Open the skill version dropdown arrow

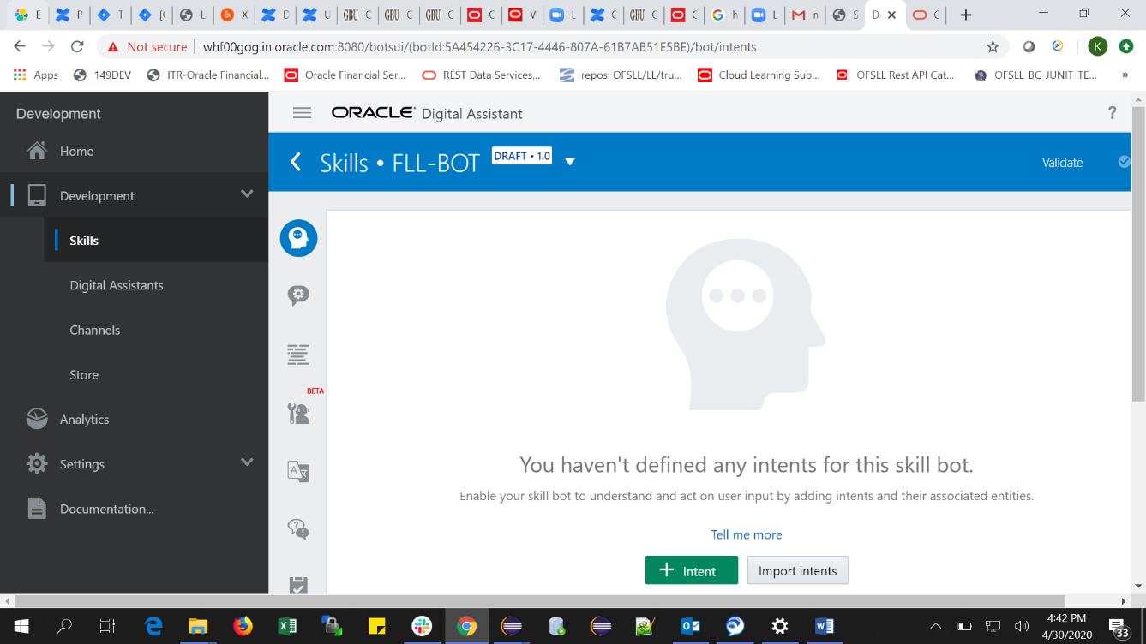[x=570, y=162]
